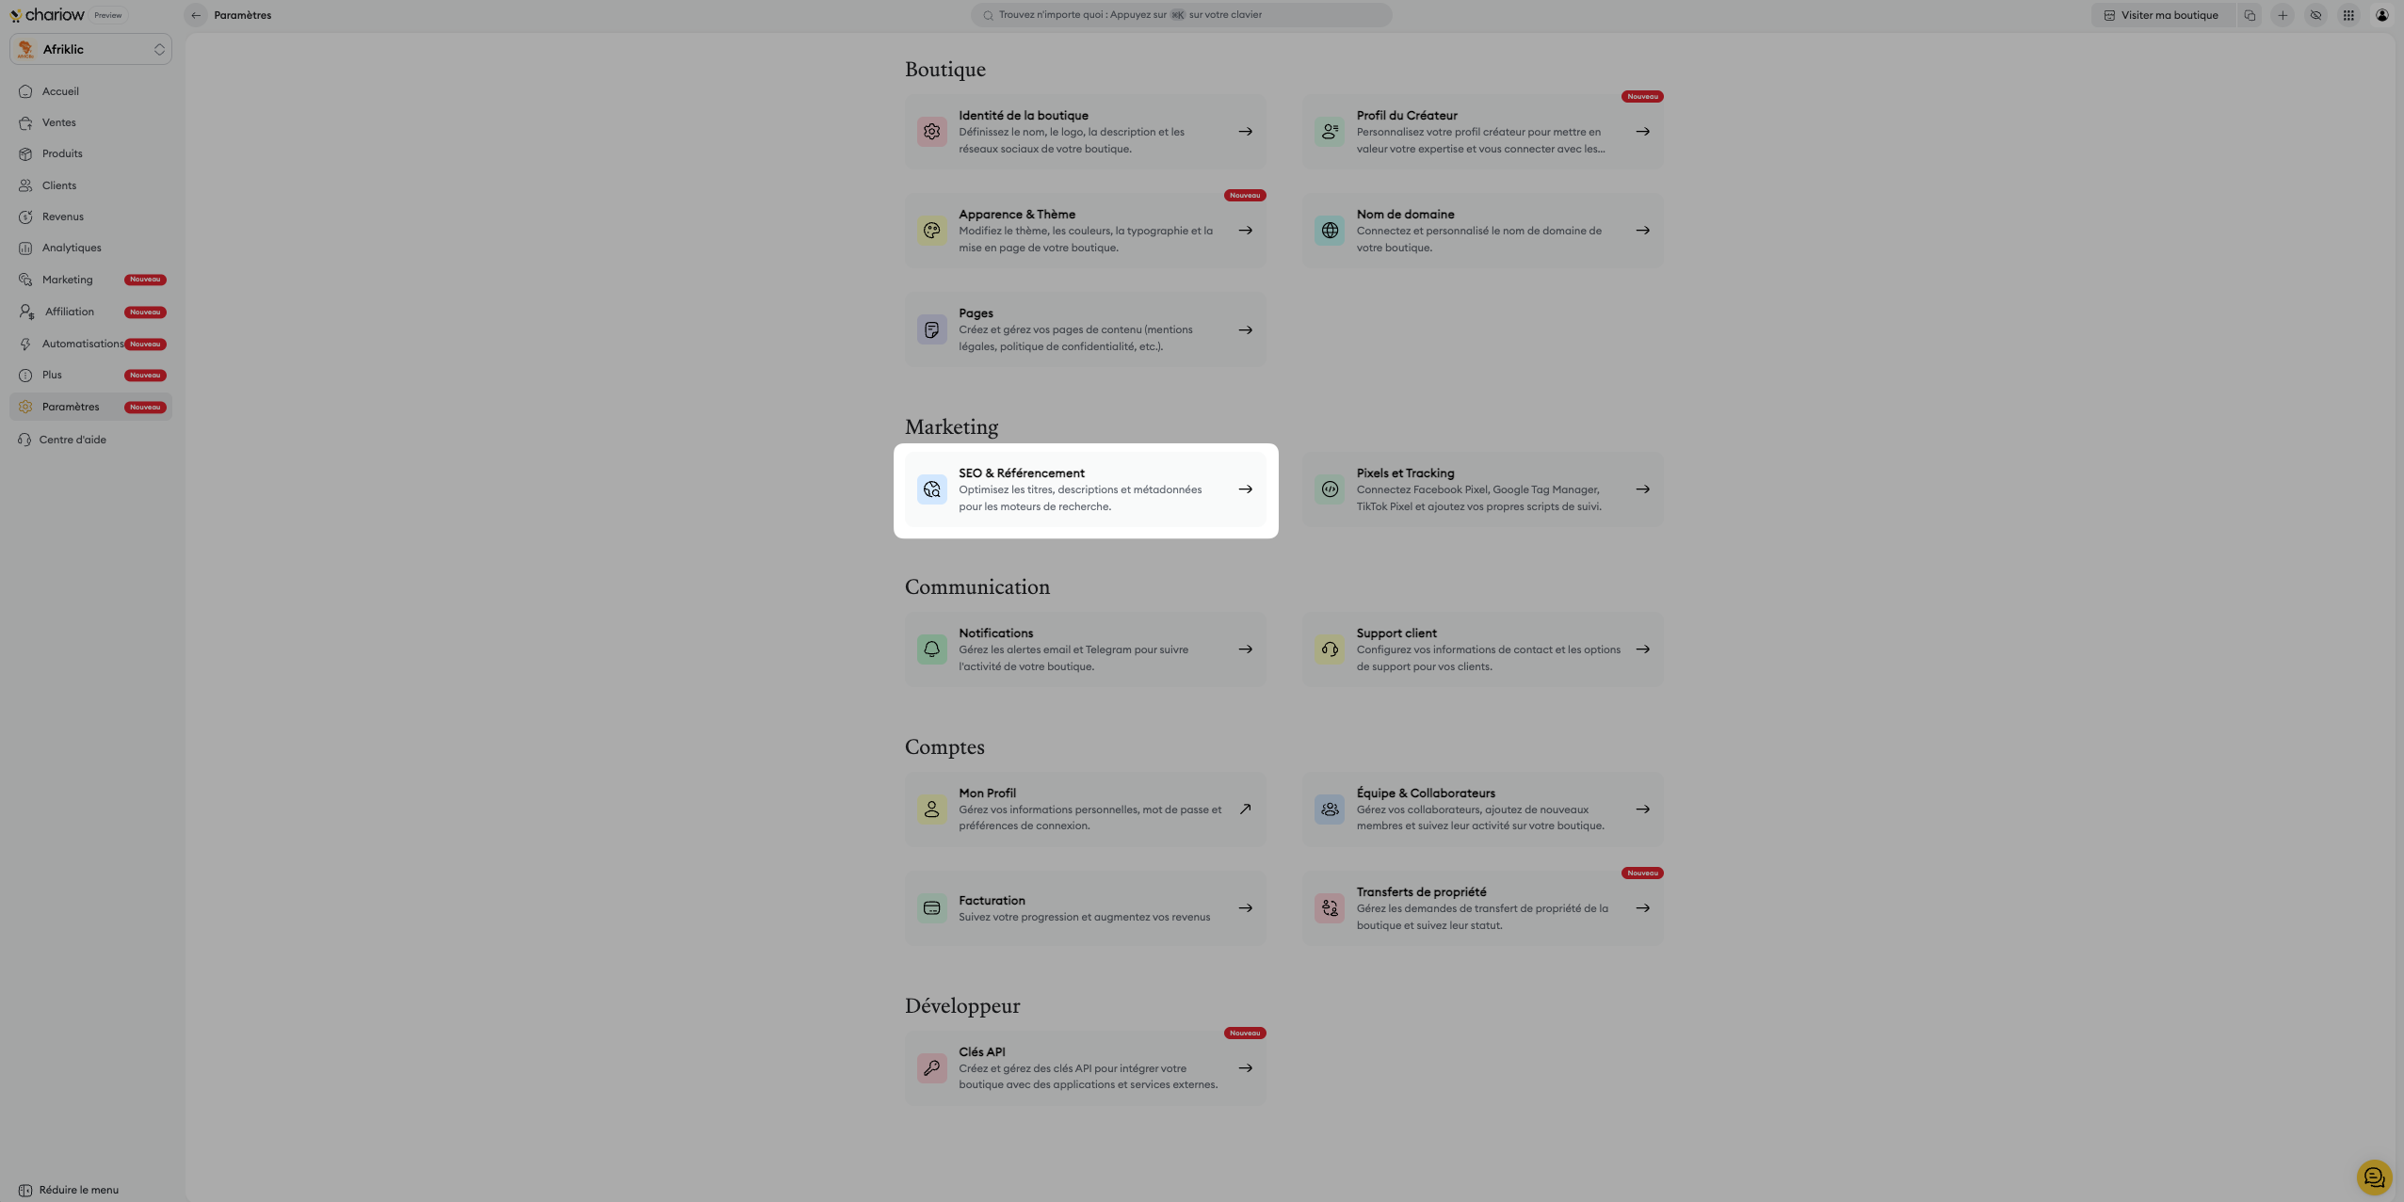Screen dimensions: 2404x1202
Task: Click the plus icon in top bar
Action: pyautogui.click(x=2283, y=15)
